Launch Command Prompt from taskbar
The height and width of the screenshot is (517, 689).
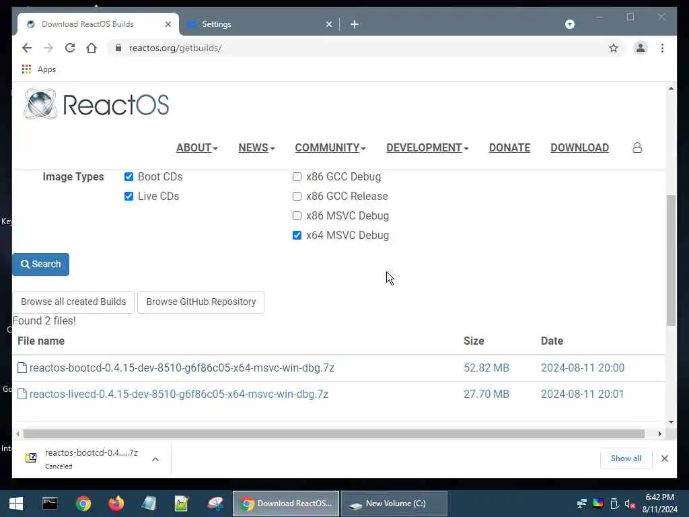50,504
